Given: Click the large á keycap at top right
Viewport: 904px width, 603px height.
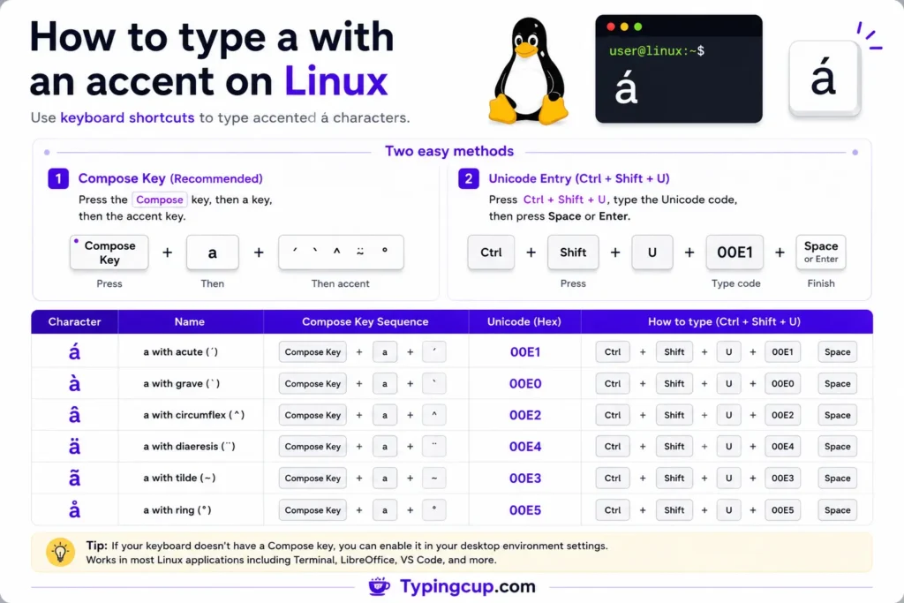Looking at the screenshot, I should 824,79.
